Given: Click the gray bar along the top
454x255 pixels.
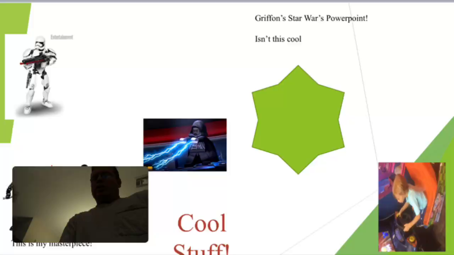Looking at the screenshot, I should click(227, 1).
